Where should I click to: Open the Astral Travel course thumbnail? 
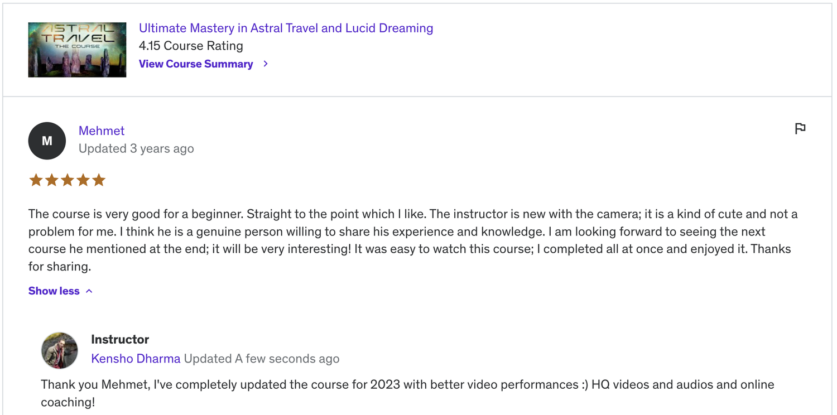click(x=77, y=50)
